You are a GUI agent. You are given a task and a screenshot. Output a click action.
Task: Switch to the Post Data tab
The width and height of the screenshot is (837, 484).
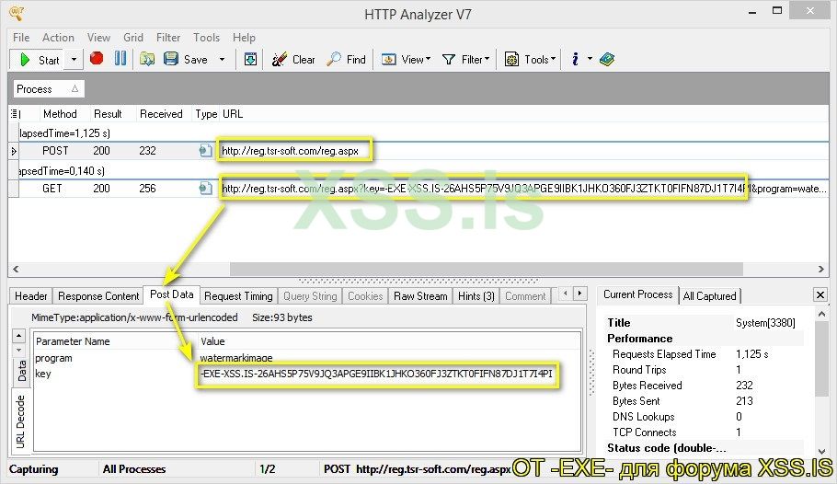[171, 294]
